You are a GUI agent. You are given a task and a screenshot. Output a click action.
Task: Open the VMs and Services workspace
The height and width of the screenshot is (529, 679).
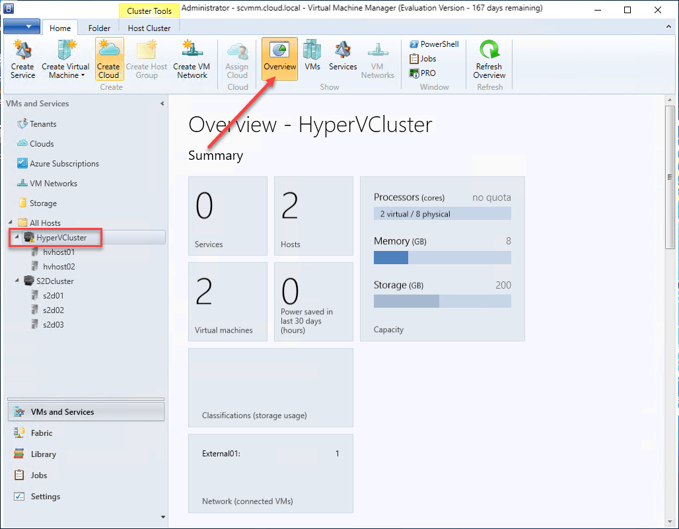[86, 412]
